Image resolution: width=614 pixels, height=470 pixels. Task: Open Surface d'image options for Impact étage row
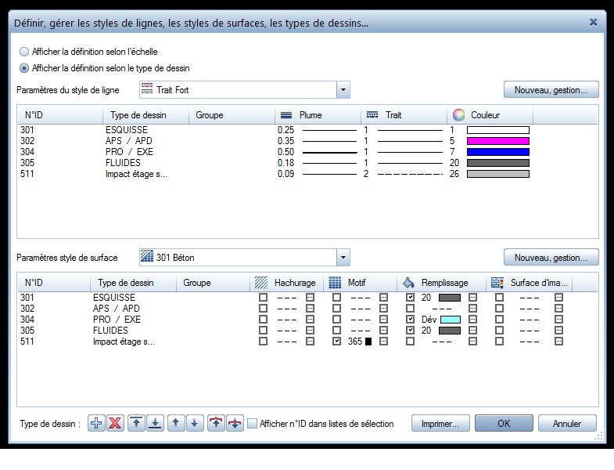558,342
